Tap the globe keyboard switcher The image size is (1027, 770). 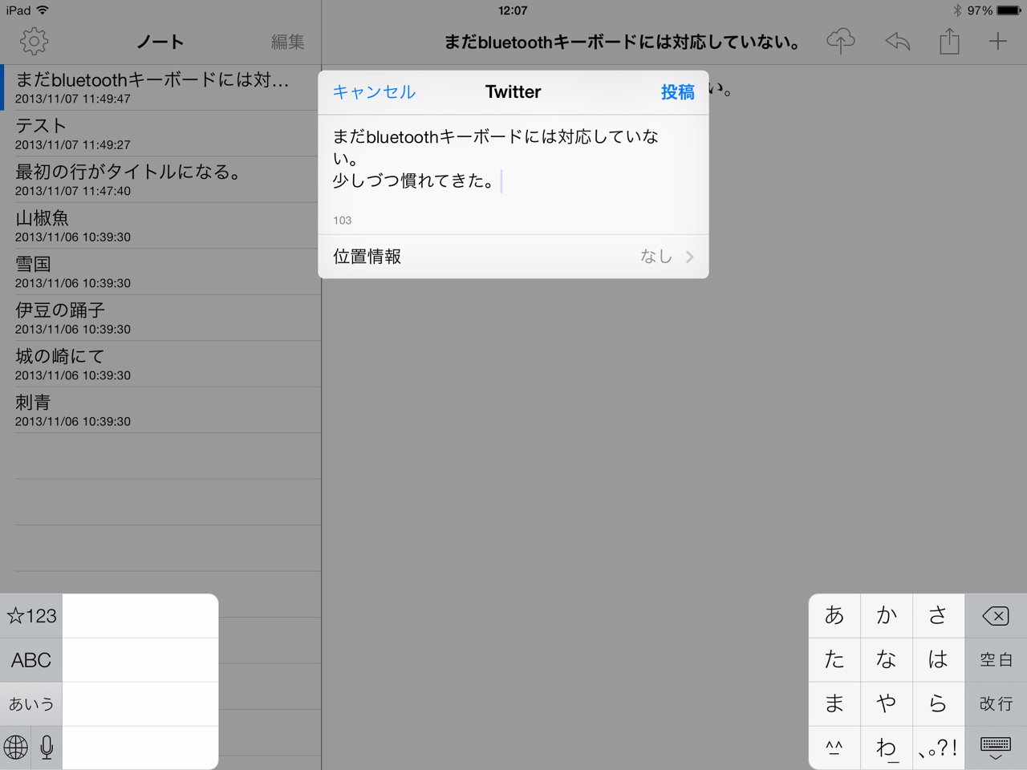click(x=15, y=748)
